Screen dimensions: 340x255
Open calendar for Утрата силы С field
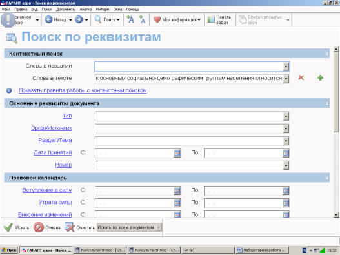(x=177, y=203)
